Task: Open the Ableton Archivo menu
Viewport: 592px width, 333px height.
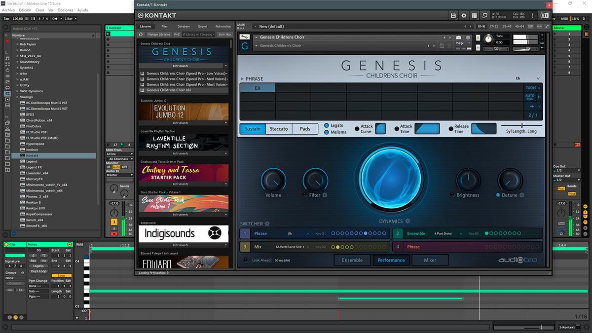Action: (8, 10)
